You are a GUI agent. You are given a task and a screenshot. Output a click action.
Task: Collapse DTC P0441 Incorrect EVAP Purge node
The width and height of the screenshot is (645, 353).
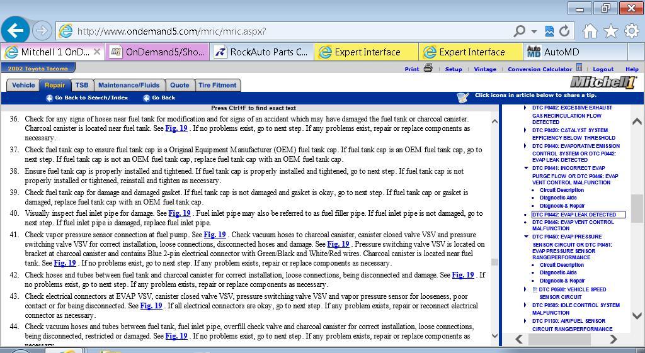point(526,168)
